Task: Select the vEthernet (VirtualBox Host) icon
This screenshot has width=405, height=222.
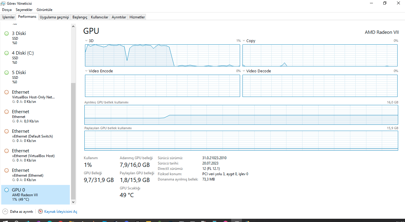Action: (6, 151)
